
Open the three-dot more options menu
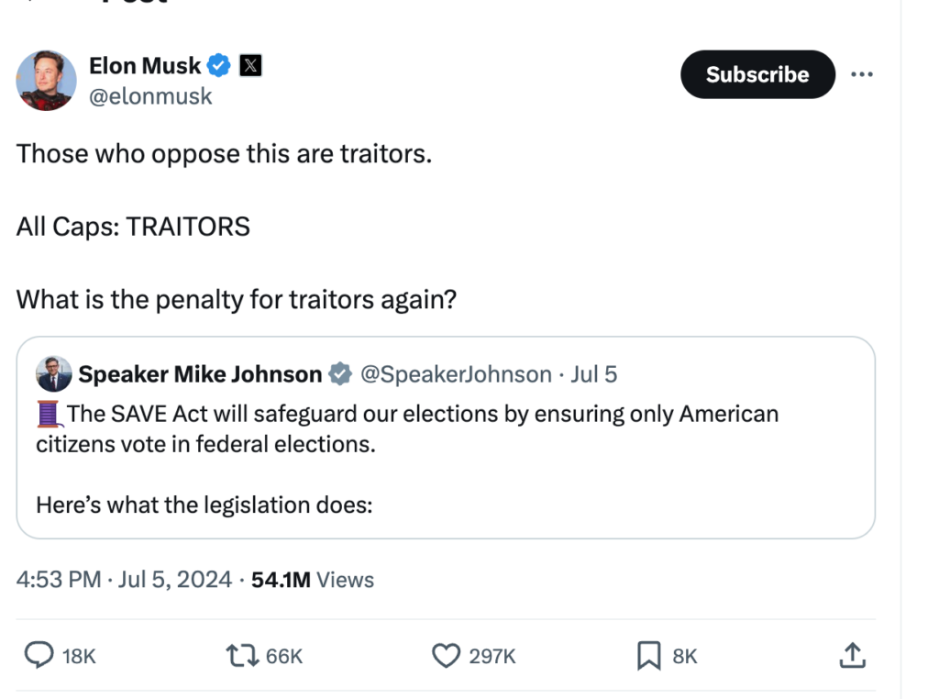click(862, 74)
